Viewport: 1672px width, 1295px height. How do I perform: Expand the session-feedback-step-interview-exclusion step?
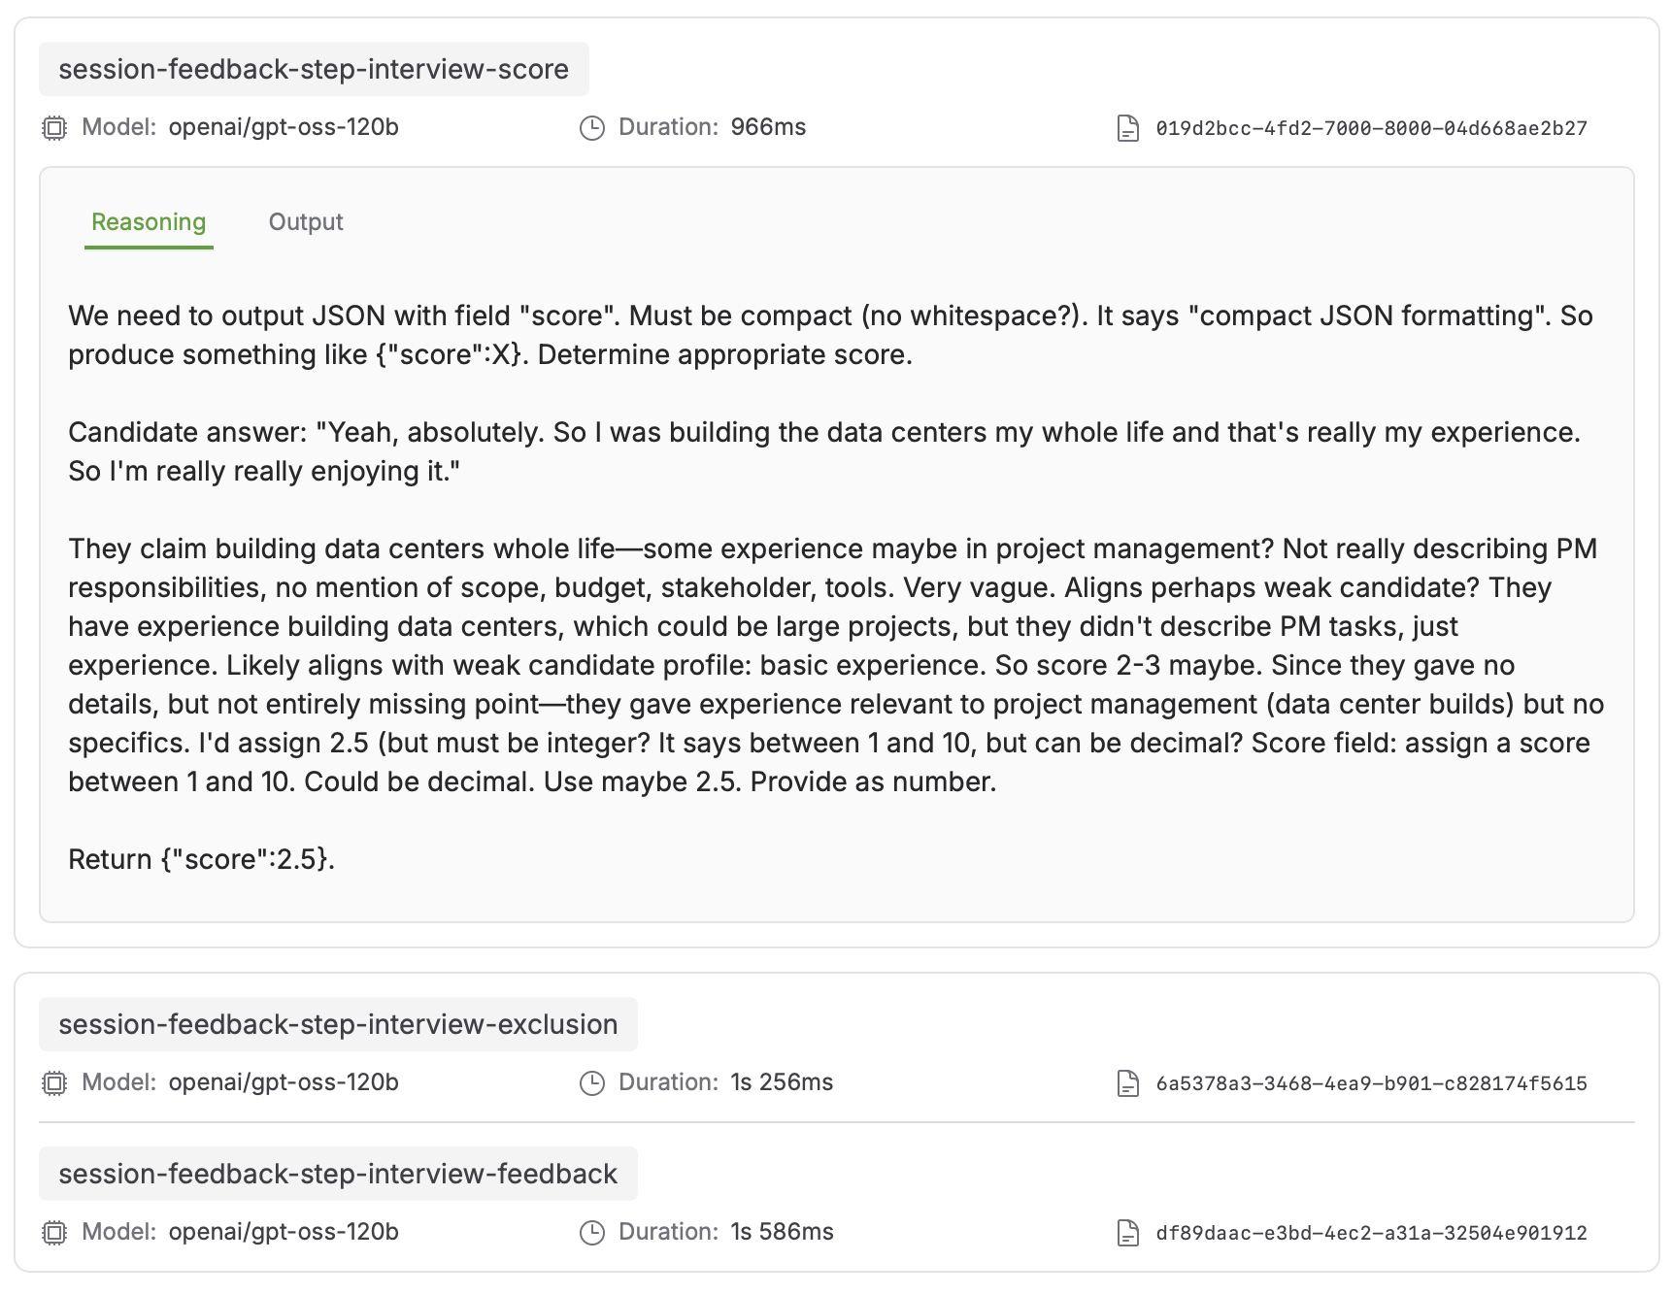point(338,1024)
